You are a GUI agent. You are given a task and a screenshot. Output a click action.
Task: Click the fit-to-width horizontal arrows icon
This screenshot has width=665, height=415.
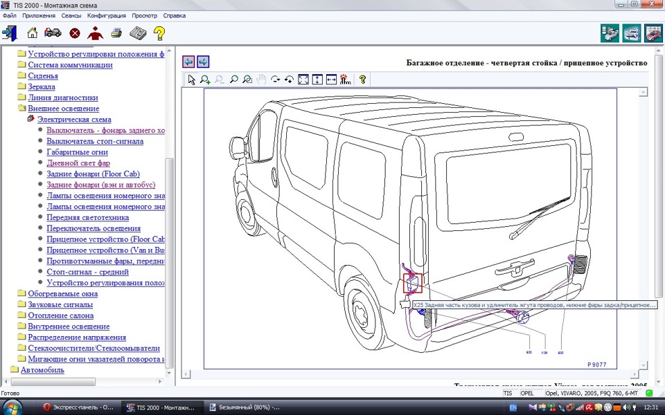coord(331,80)
